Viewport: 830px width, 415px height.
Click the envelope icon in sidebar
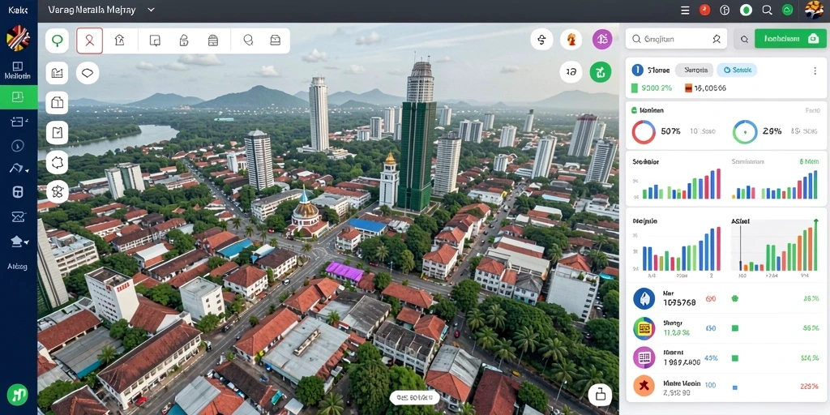[x=18, y=216]
